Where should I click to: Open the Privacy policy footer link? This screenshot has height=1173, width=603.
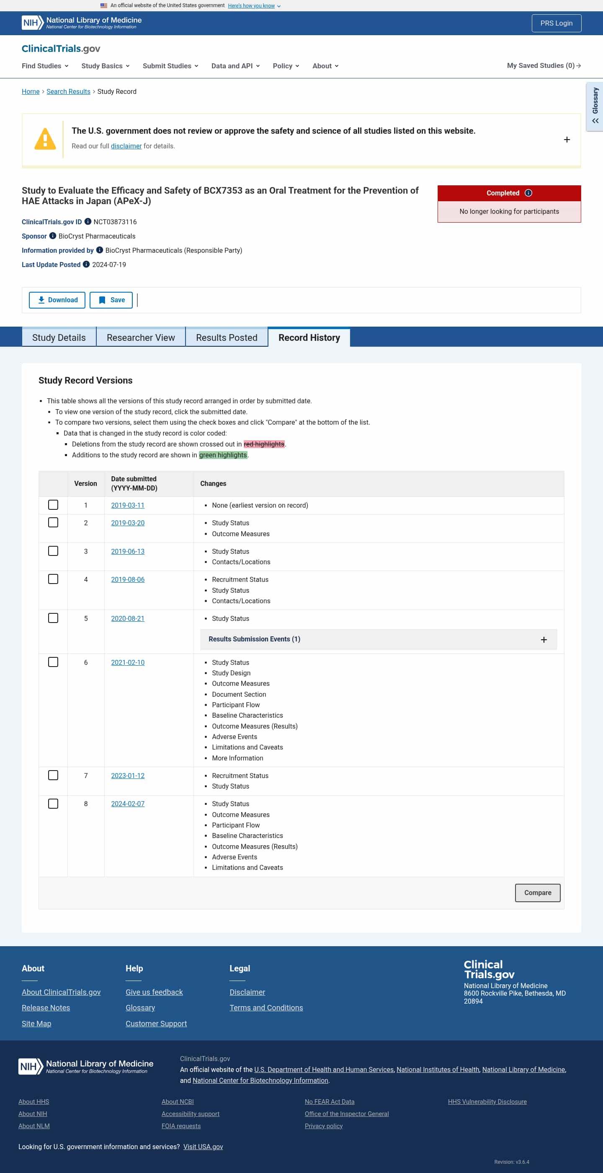pos(324,1126)
